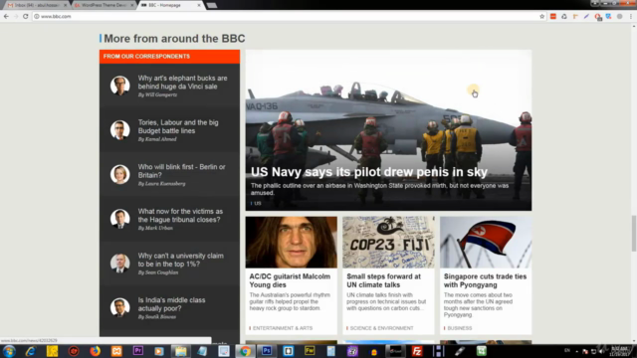This screenshot has height=358, width=637.
Task: Open Adobe Premiere Pro from the taskbar
Action: click(x=138, y=351)
